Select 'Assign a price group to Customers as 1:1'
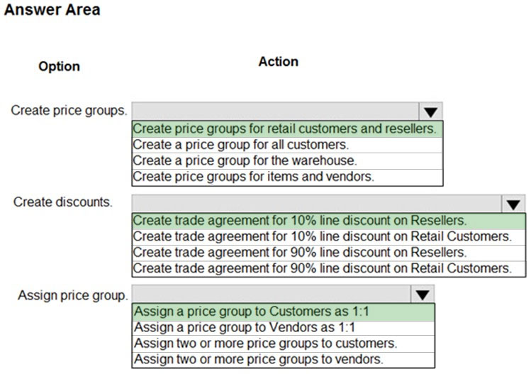Image resolution: width=531 pixels, height=374 pixels. coord(284,312)
